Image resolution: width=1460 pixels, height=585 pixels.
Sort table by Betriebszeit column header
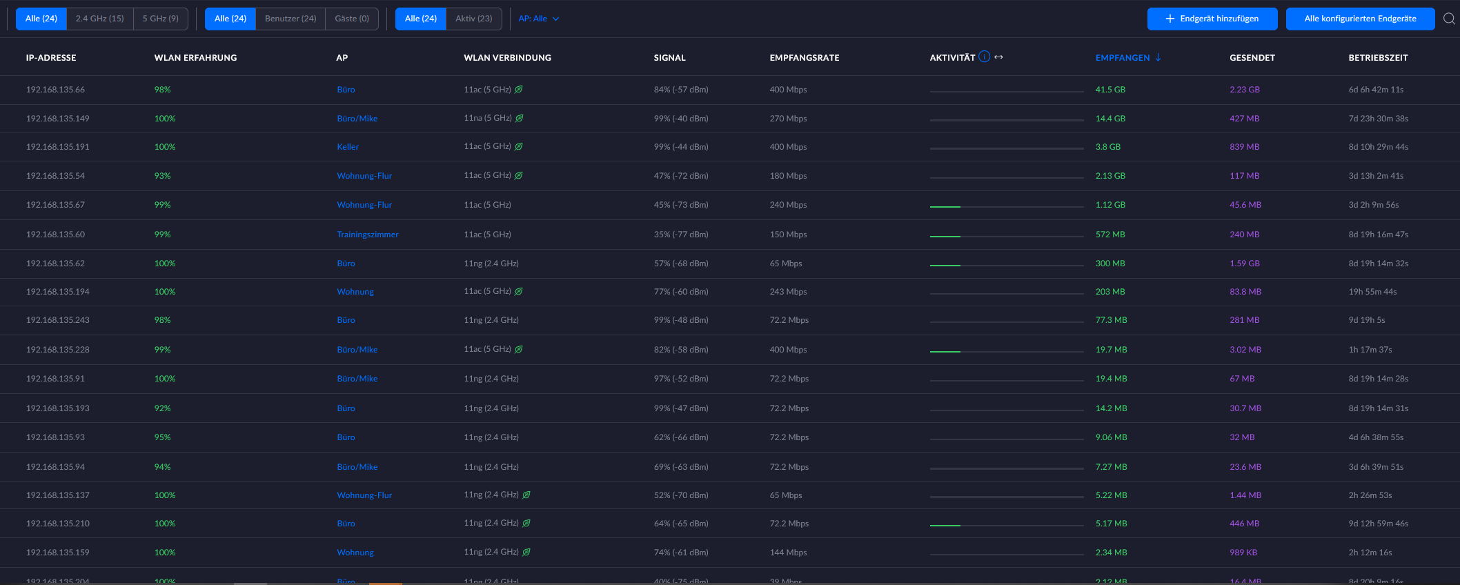[x=1378, y=58]
